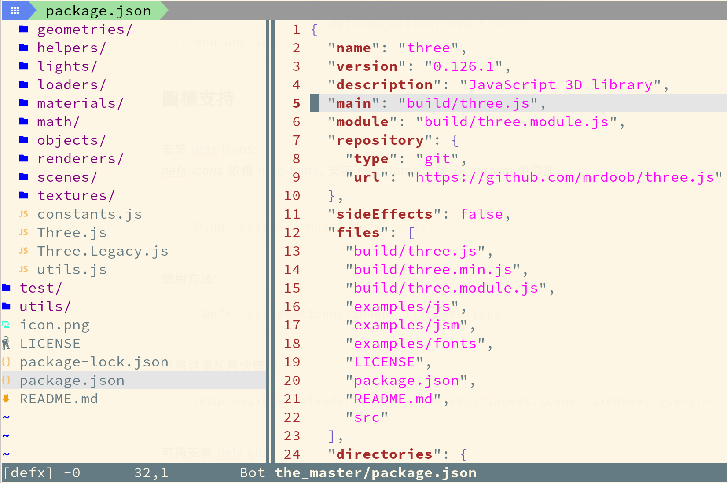727x483 pixels.
Task: Click the folder icon beside textures/
Action: coord(24,195)
